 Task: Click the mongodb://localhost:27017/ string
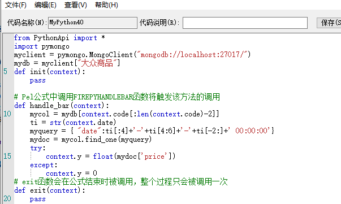pos(192,54)
